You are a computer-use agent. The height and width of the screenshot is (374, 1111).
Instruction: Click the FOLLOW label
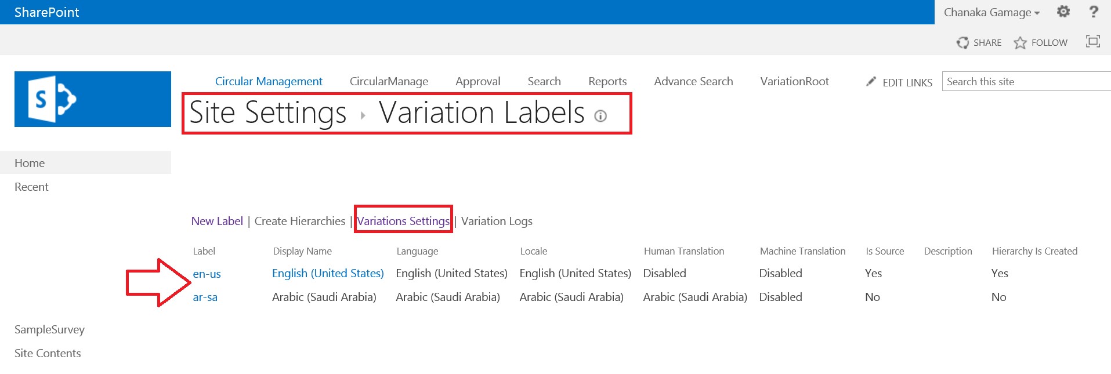pos(1049,43)
